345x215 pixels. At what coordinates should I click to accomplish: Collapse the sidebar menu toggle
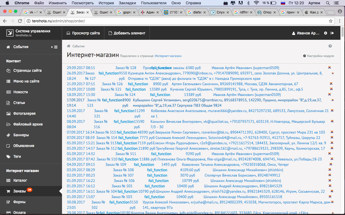[54, 47]
